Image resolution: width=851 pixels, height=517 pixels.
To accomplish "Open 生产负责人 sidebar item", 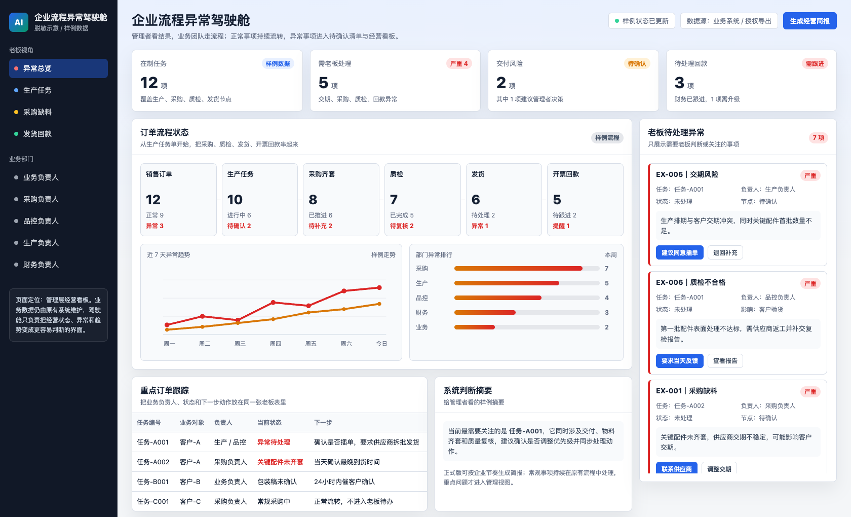I will click(58, 243).
